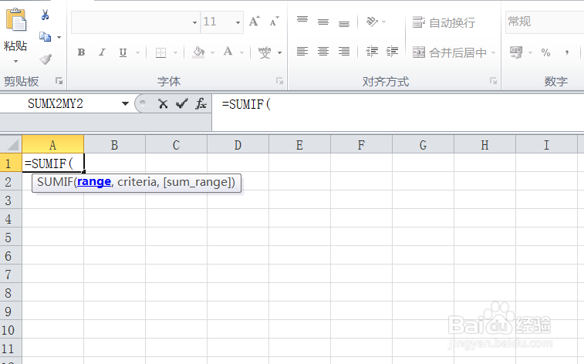
Task: Open Copy dropdown arrow
Action: [59, 37]
